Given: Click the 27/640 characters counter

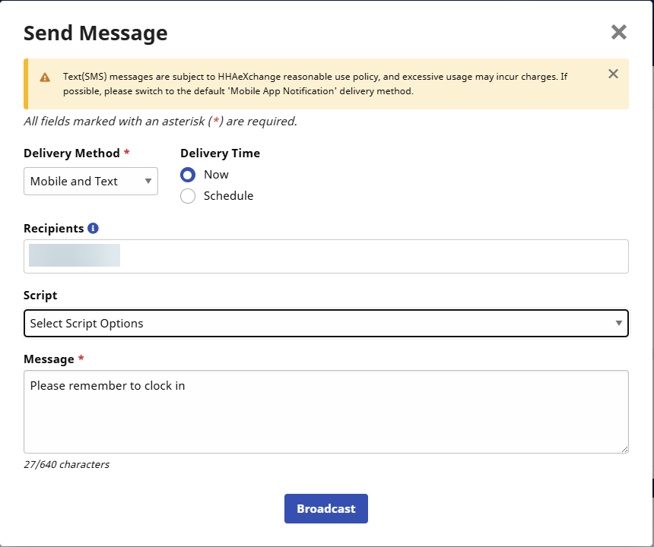Looking at the screenshot, I should (66, 464).
